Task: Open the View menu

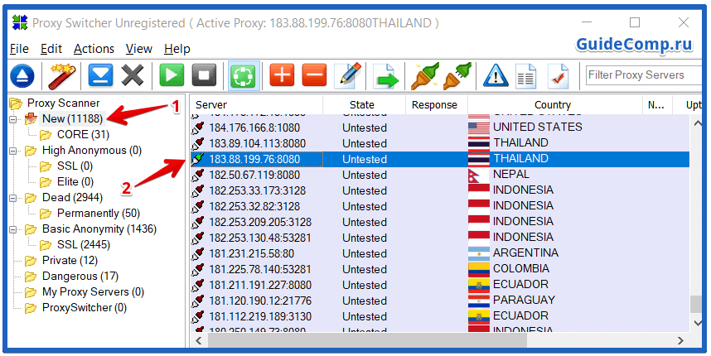Action: point(138,49)
